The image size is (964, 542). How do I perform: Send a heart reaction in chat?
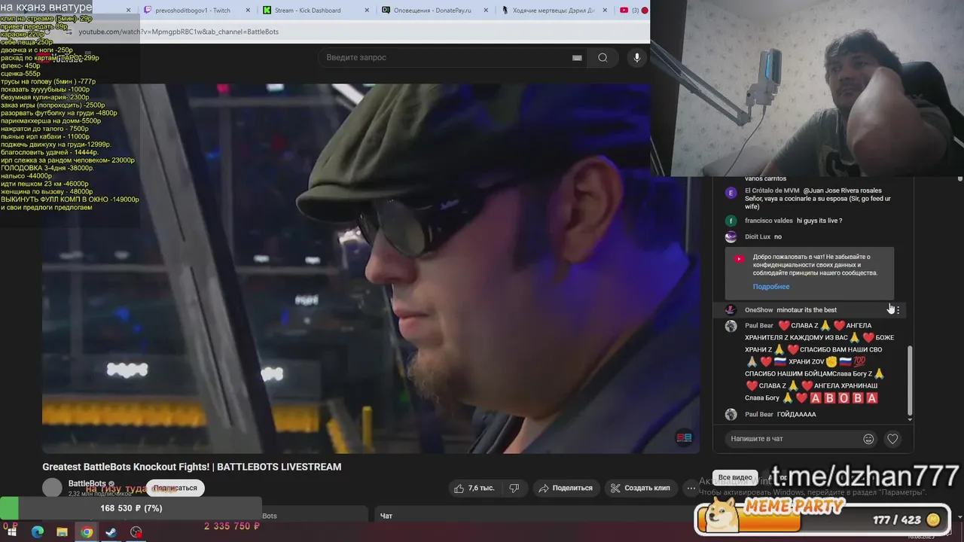(x=892, y=439)
